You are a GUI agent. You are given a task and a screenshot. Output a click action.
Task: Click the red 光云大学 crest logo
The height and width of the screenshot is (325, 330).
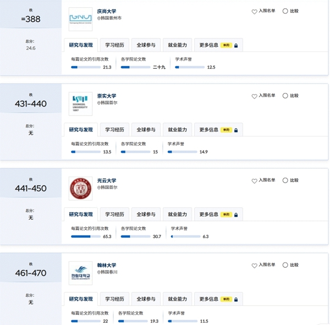(80, 189)
